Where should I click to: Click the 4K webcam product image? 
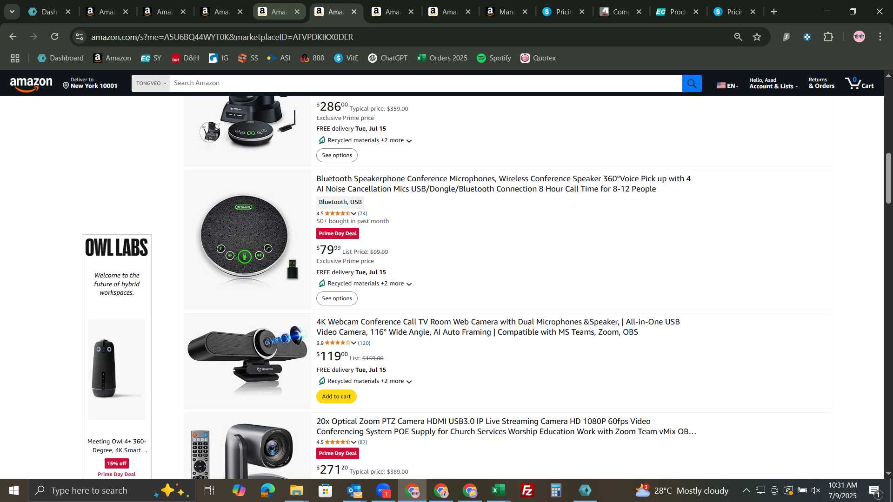coord(247,360)
